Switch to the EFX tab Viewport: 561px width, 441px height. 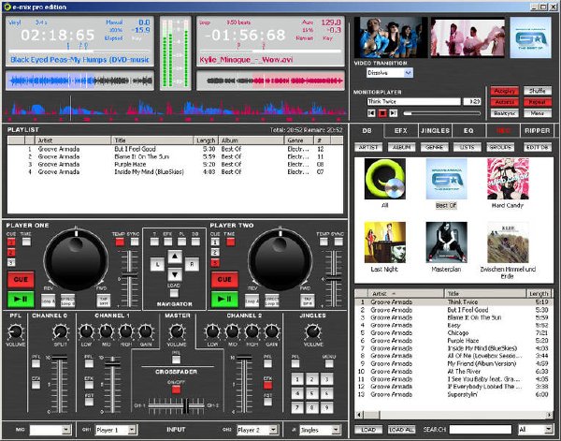click(401, 131)
